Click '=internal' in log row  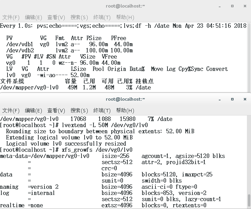[41, 193]
